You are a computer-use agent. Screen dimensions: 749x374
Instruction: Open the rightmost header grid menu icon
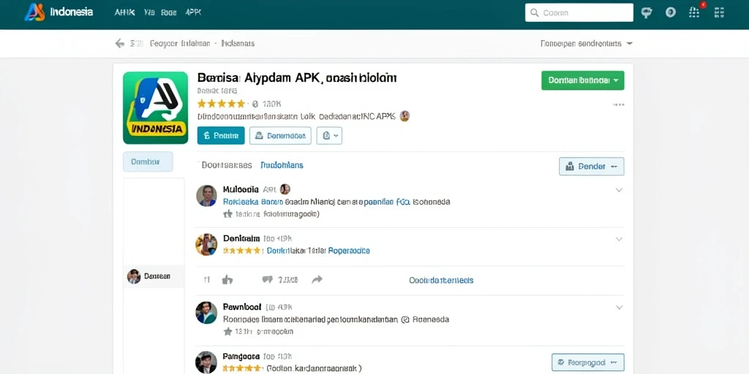719,12
